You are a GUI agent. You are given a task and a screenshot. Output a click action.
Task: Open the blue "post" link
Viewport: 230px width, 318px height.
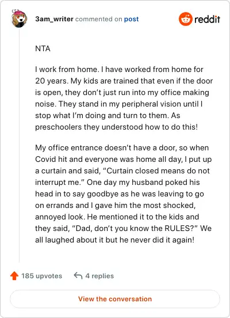pos(131,19)
